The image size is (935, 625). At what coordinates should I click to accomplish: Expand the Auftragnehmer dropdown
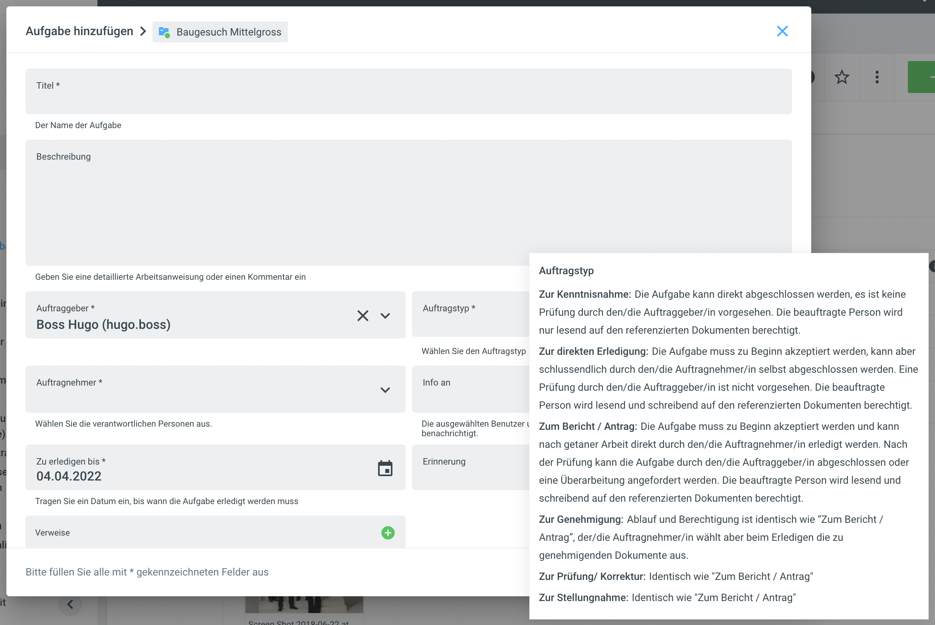click(385, 390)
